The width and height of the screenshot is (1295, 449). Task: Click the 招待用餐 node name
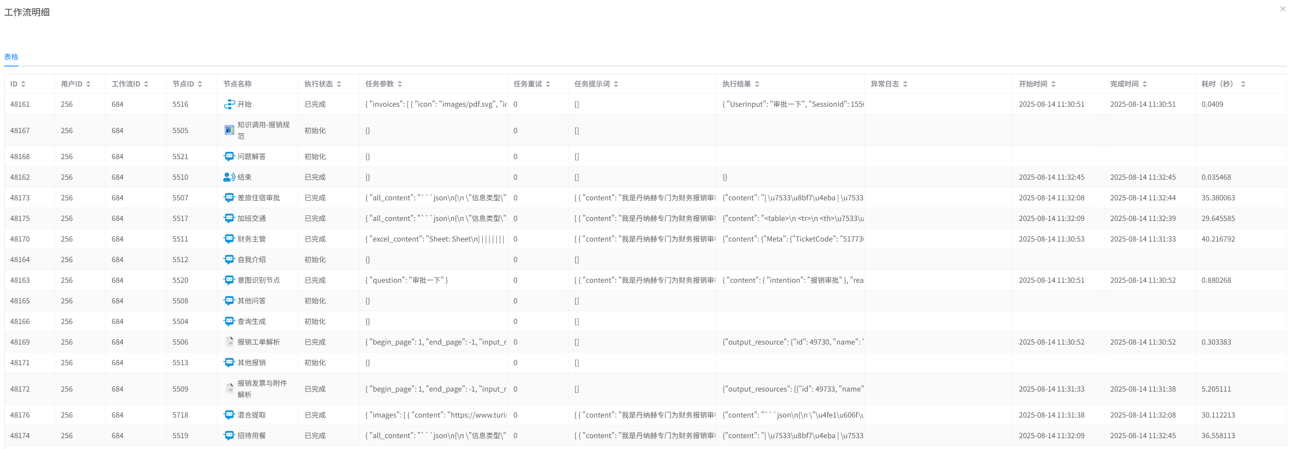coord(251,435)
